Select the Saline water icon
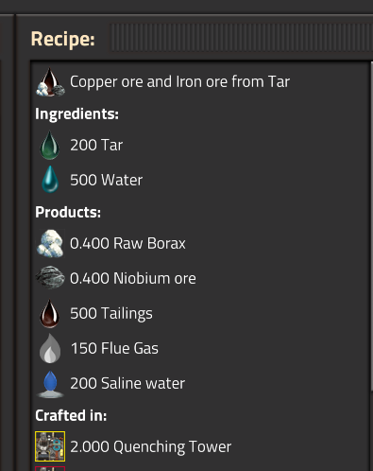 tap(50, 384)
